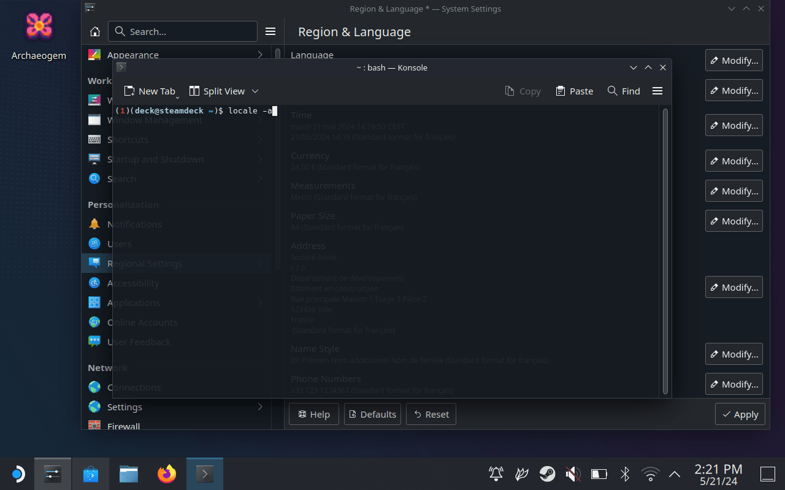This screenshot has width=785, height=490.
Task: Click the Reset button
Action: click(x=431, y=414)
